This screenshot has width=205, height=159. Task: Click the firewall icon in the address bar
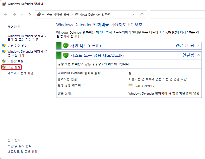click(39, 14)
